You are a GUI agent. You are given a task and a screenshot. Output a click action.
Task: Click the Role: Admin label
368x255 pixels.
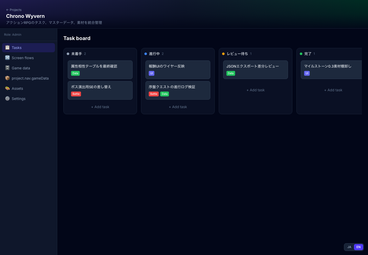(x=13, y=35)
